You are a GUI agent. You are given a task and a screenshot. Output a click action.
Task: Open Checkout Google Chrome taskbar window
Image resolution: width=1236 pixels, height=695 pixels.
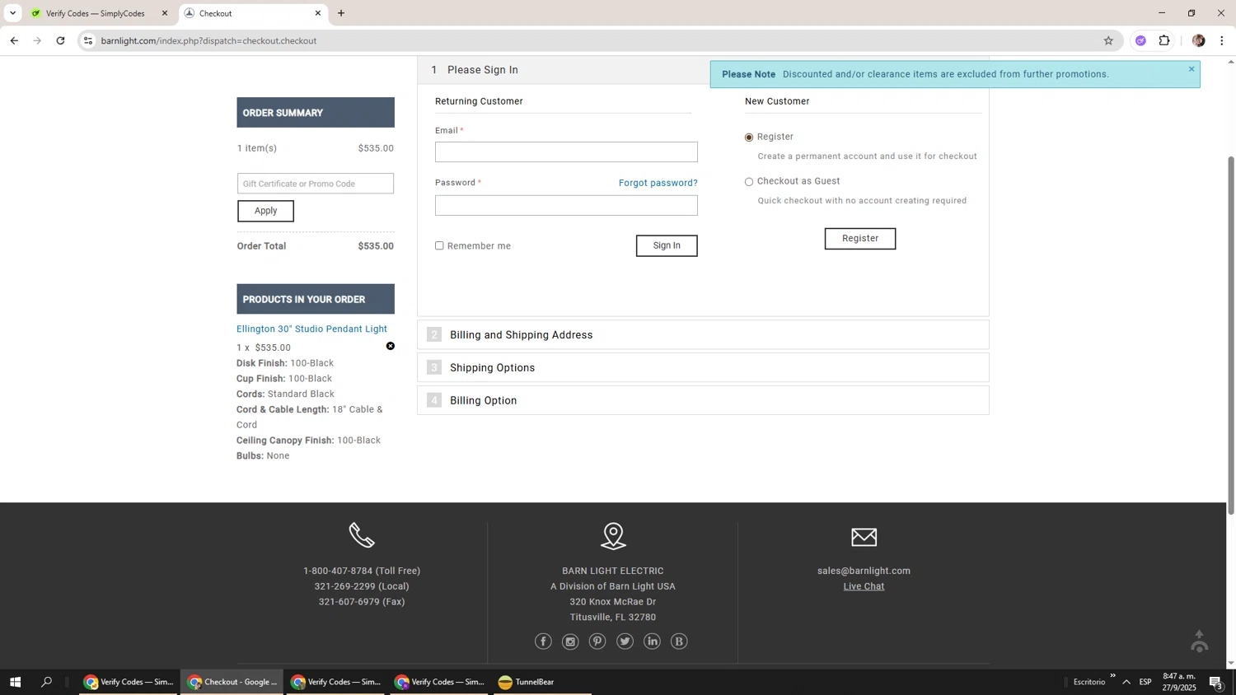click(x=232, y=682)
